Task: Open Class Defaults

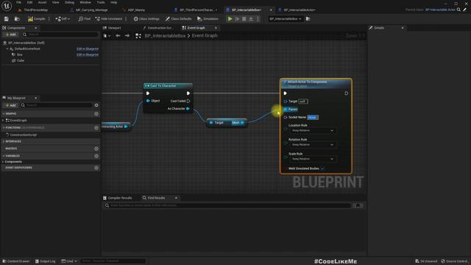Action: 178,18
